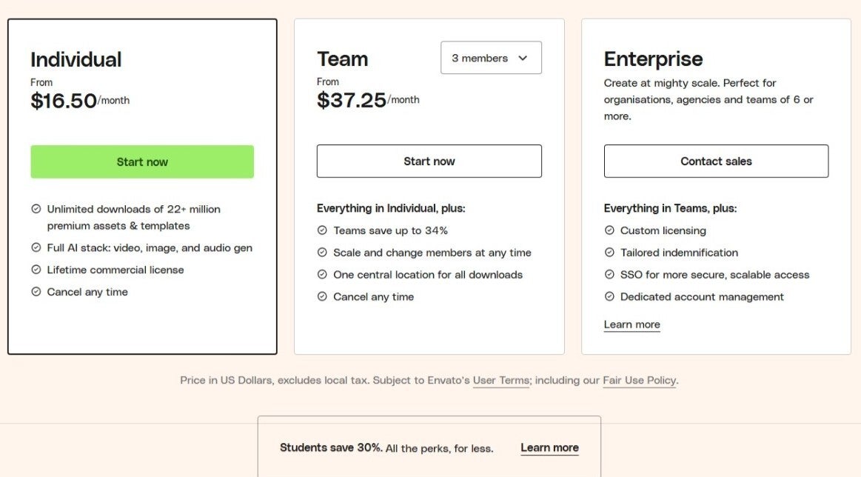
Task: Click checkmark icon by Lifetime commercial license
Action: [x=36, y=270]
